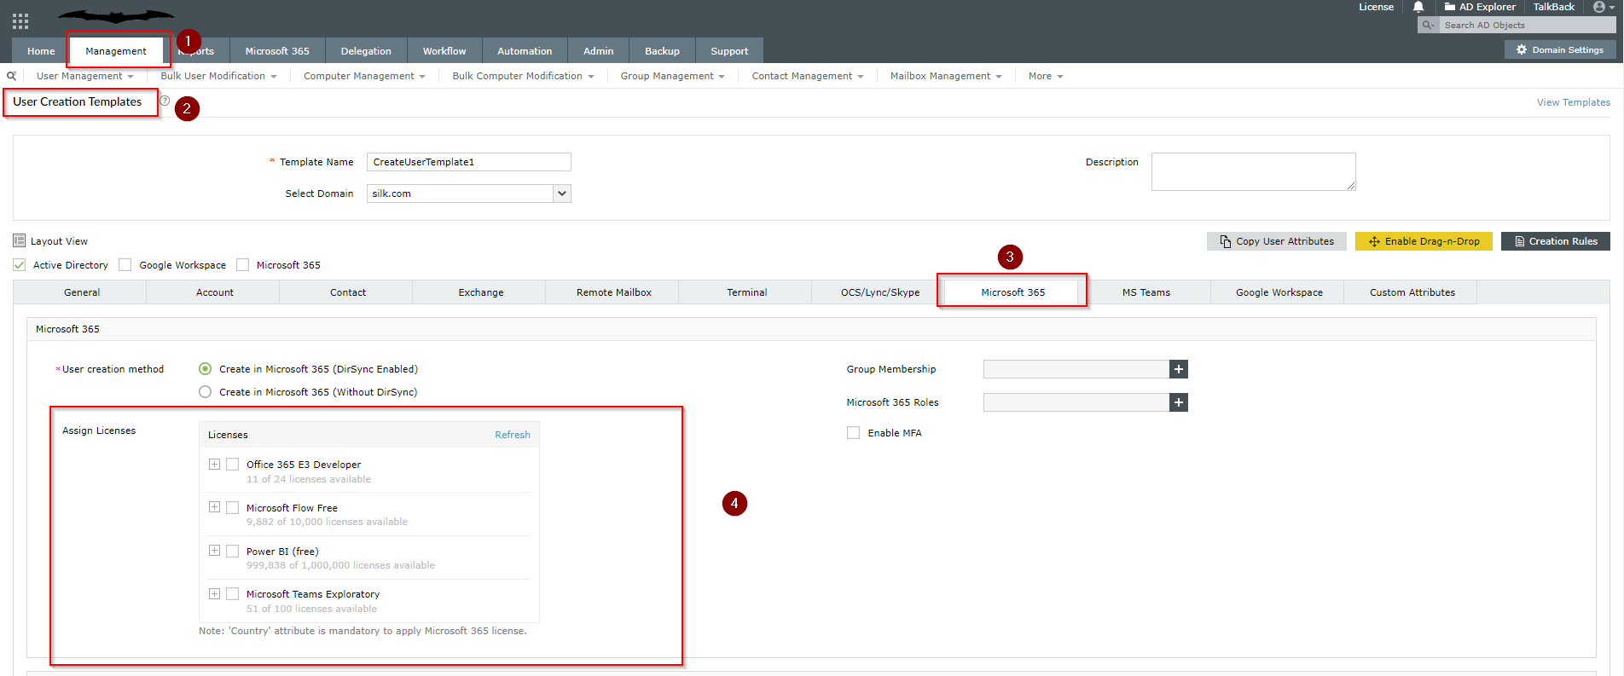Click the View Templates link

(1573, 102)
